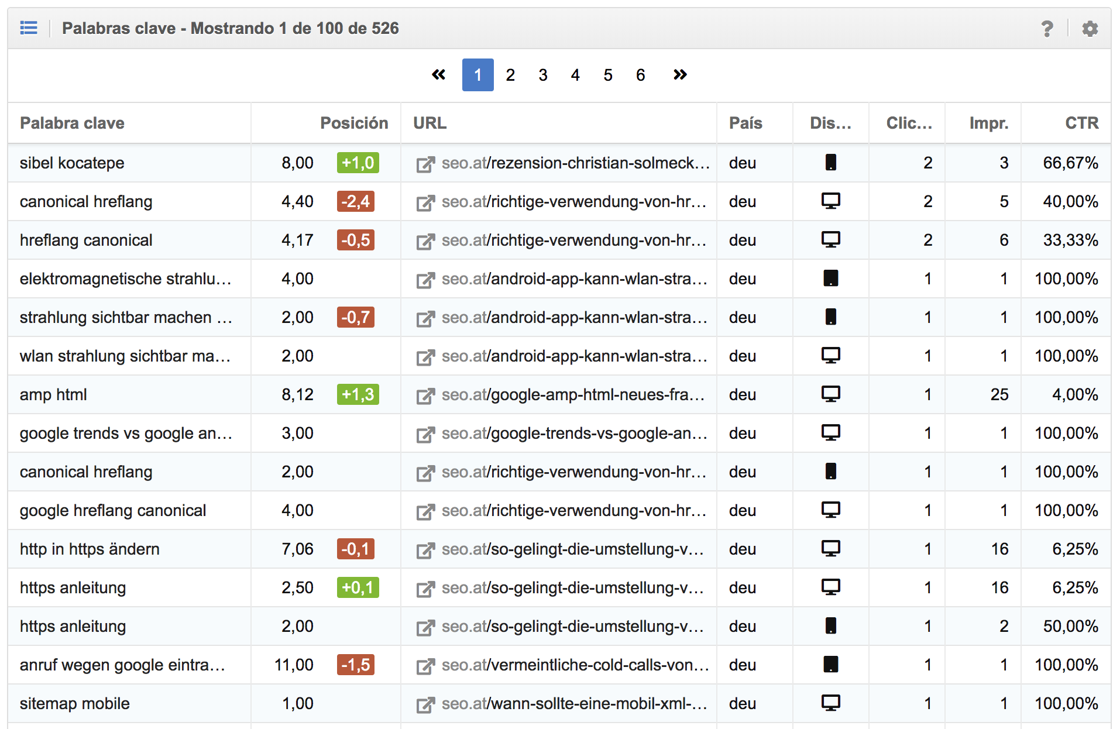This screenshot has height=729, width=1120.
Task: Sort by Palabra clave column header
Action: coord(72,123)
